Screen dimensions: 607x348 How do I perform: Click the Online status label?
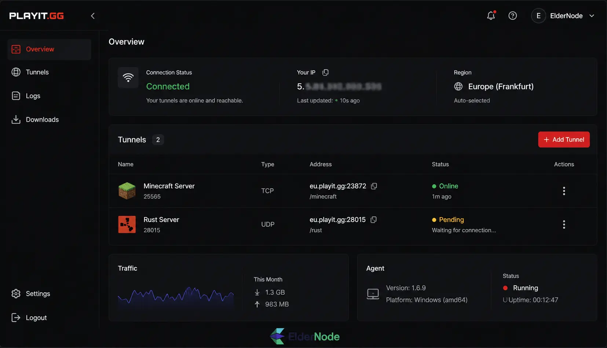tap(449, 186)
